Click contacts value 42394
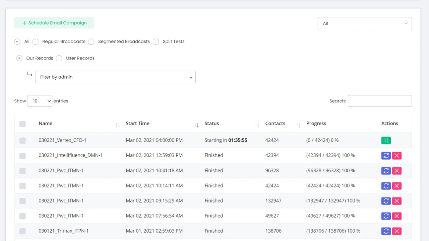This screenshot has width=429, height=241. (272, 155)
